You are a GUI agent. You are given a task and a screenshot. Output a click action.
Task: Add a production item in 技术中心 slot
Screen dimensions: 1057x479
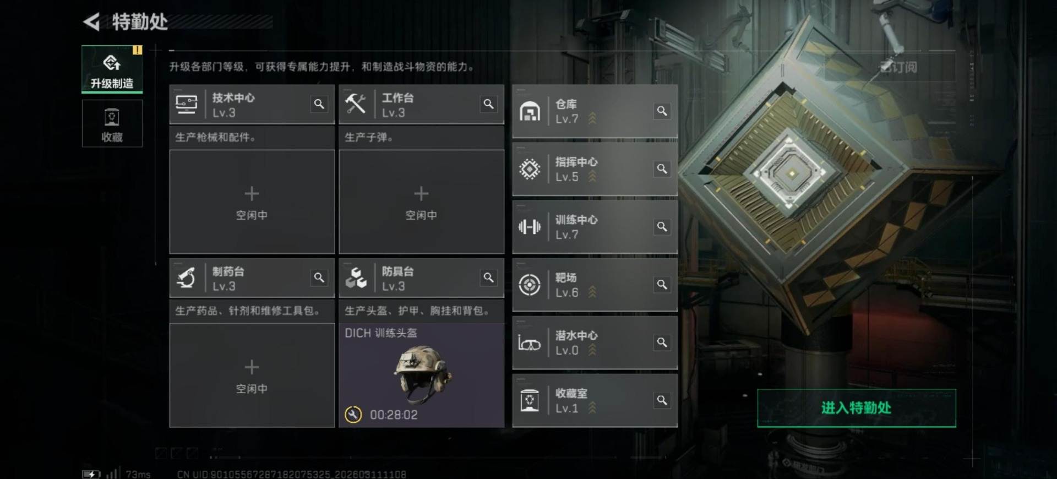[x=252, y=202]
